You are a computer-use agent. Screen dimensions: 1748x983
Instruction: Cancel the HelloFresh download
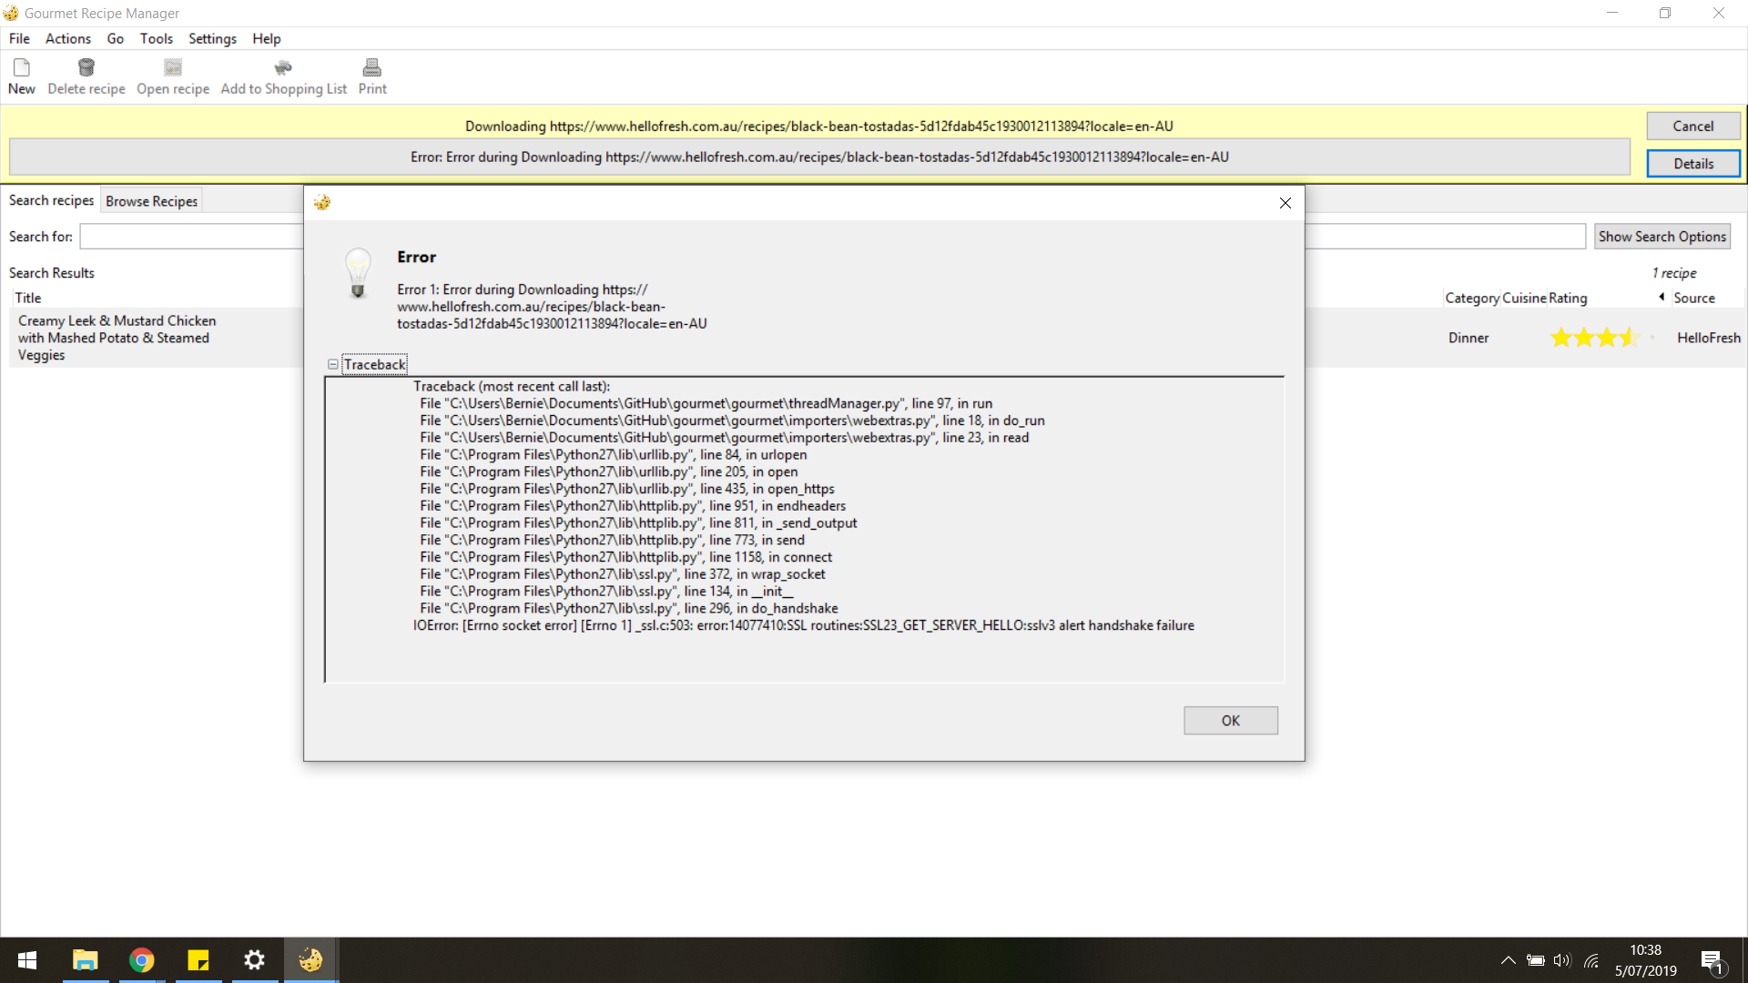coord(1692,126)
